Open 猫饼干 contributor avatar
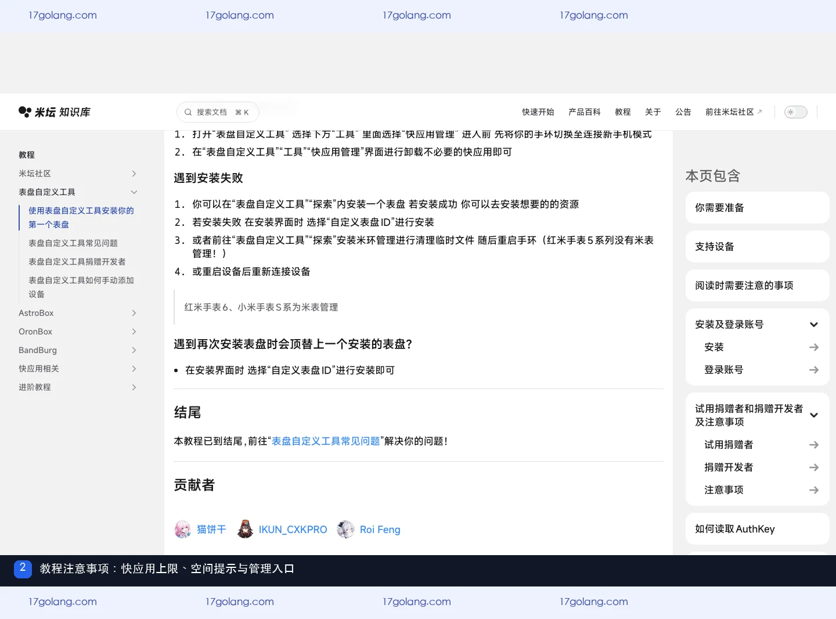 click(x=183, y=529)
